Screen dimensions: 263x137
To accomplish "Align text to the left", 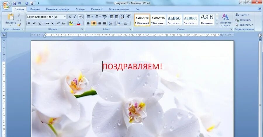I will [x=89, y=23].
